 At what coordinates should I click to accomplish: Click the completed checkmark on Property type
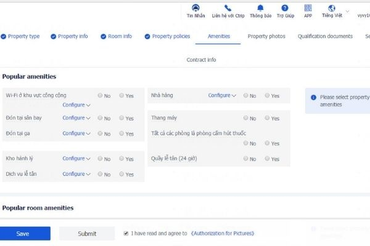(x=3, y=36)
